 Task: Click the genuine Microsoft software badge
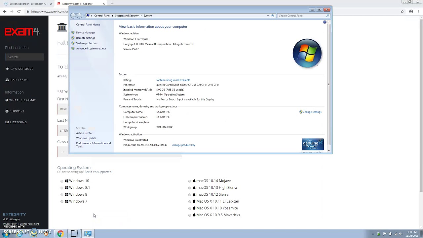pyautogui.click(x=313, y=144)
